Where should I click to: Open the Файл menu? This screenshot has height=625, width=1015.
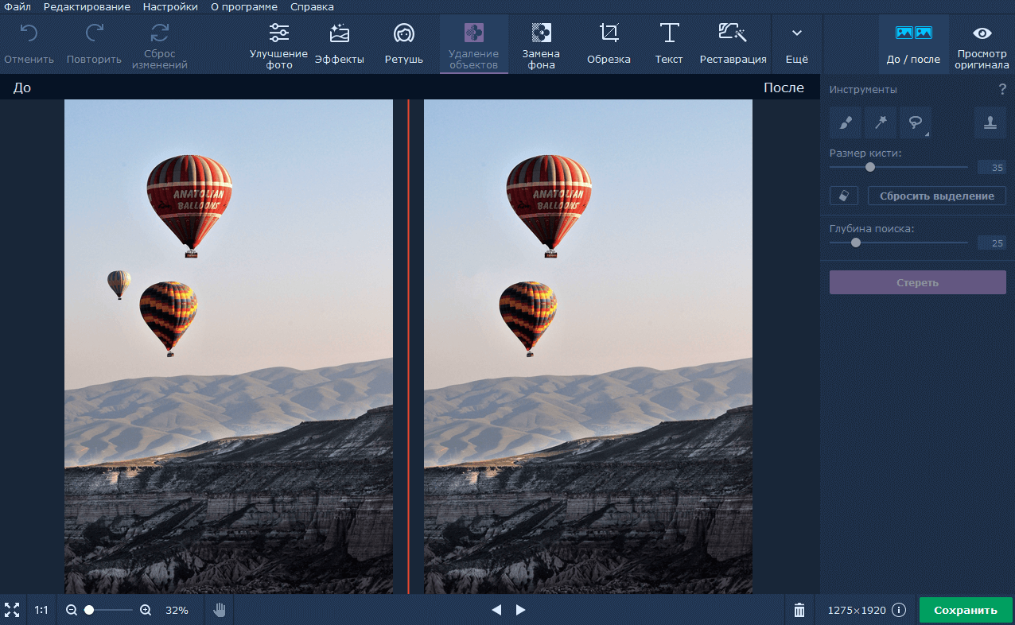(x=17, y=7)
